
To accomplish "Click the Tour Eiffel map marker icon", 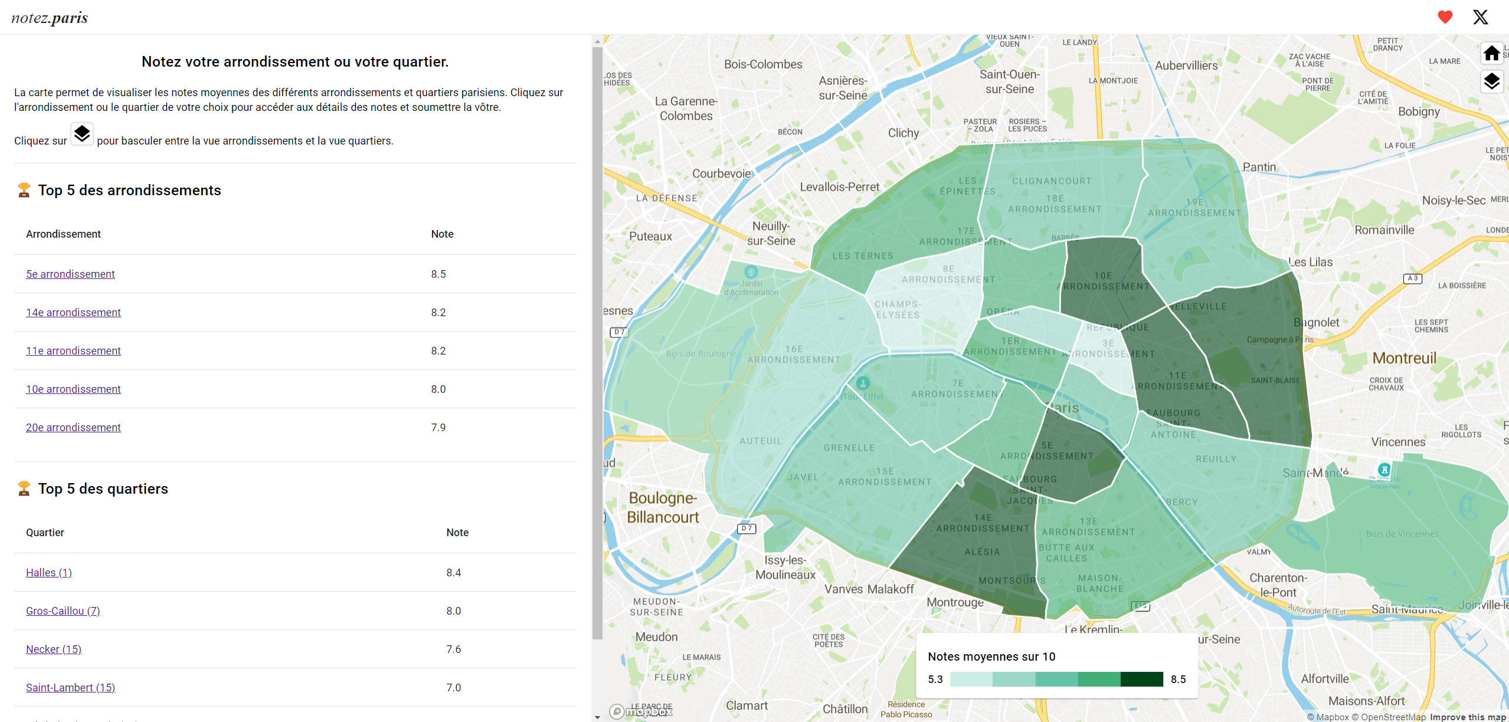I will point(863,383).
